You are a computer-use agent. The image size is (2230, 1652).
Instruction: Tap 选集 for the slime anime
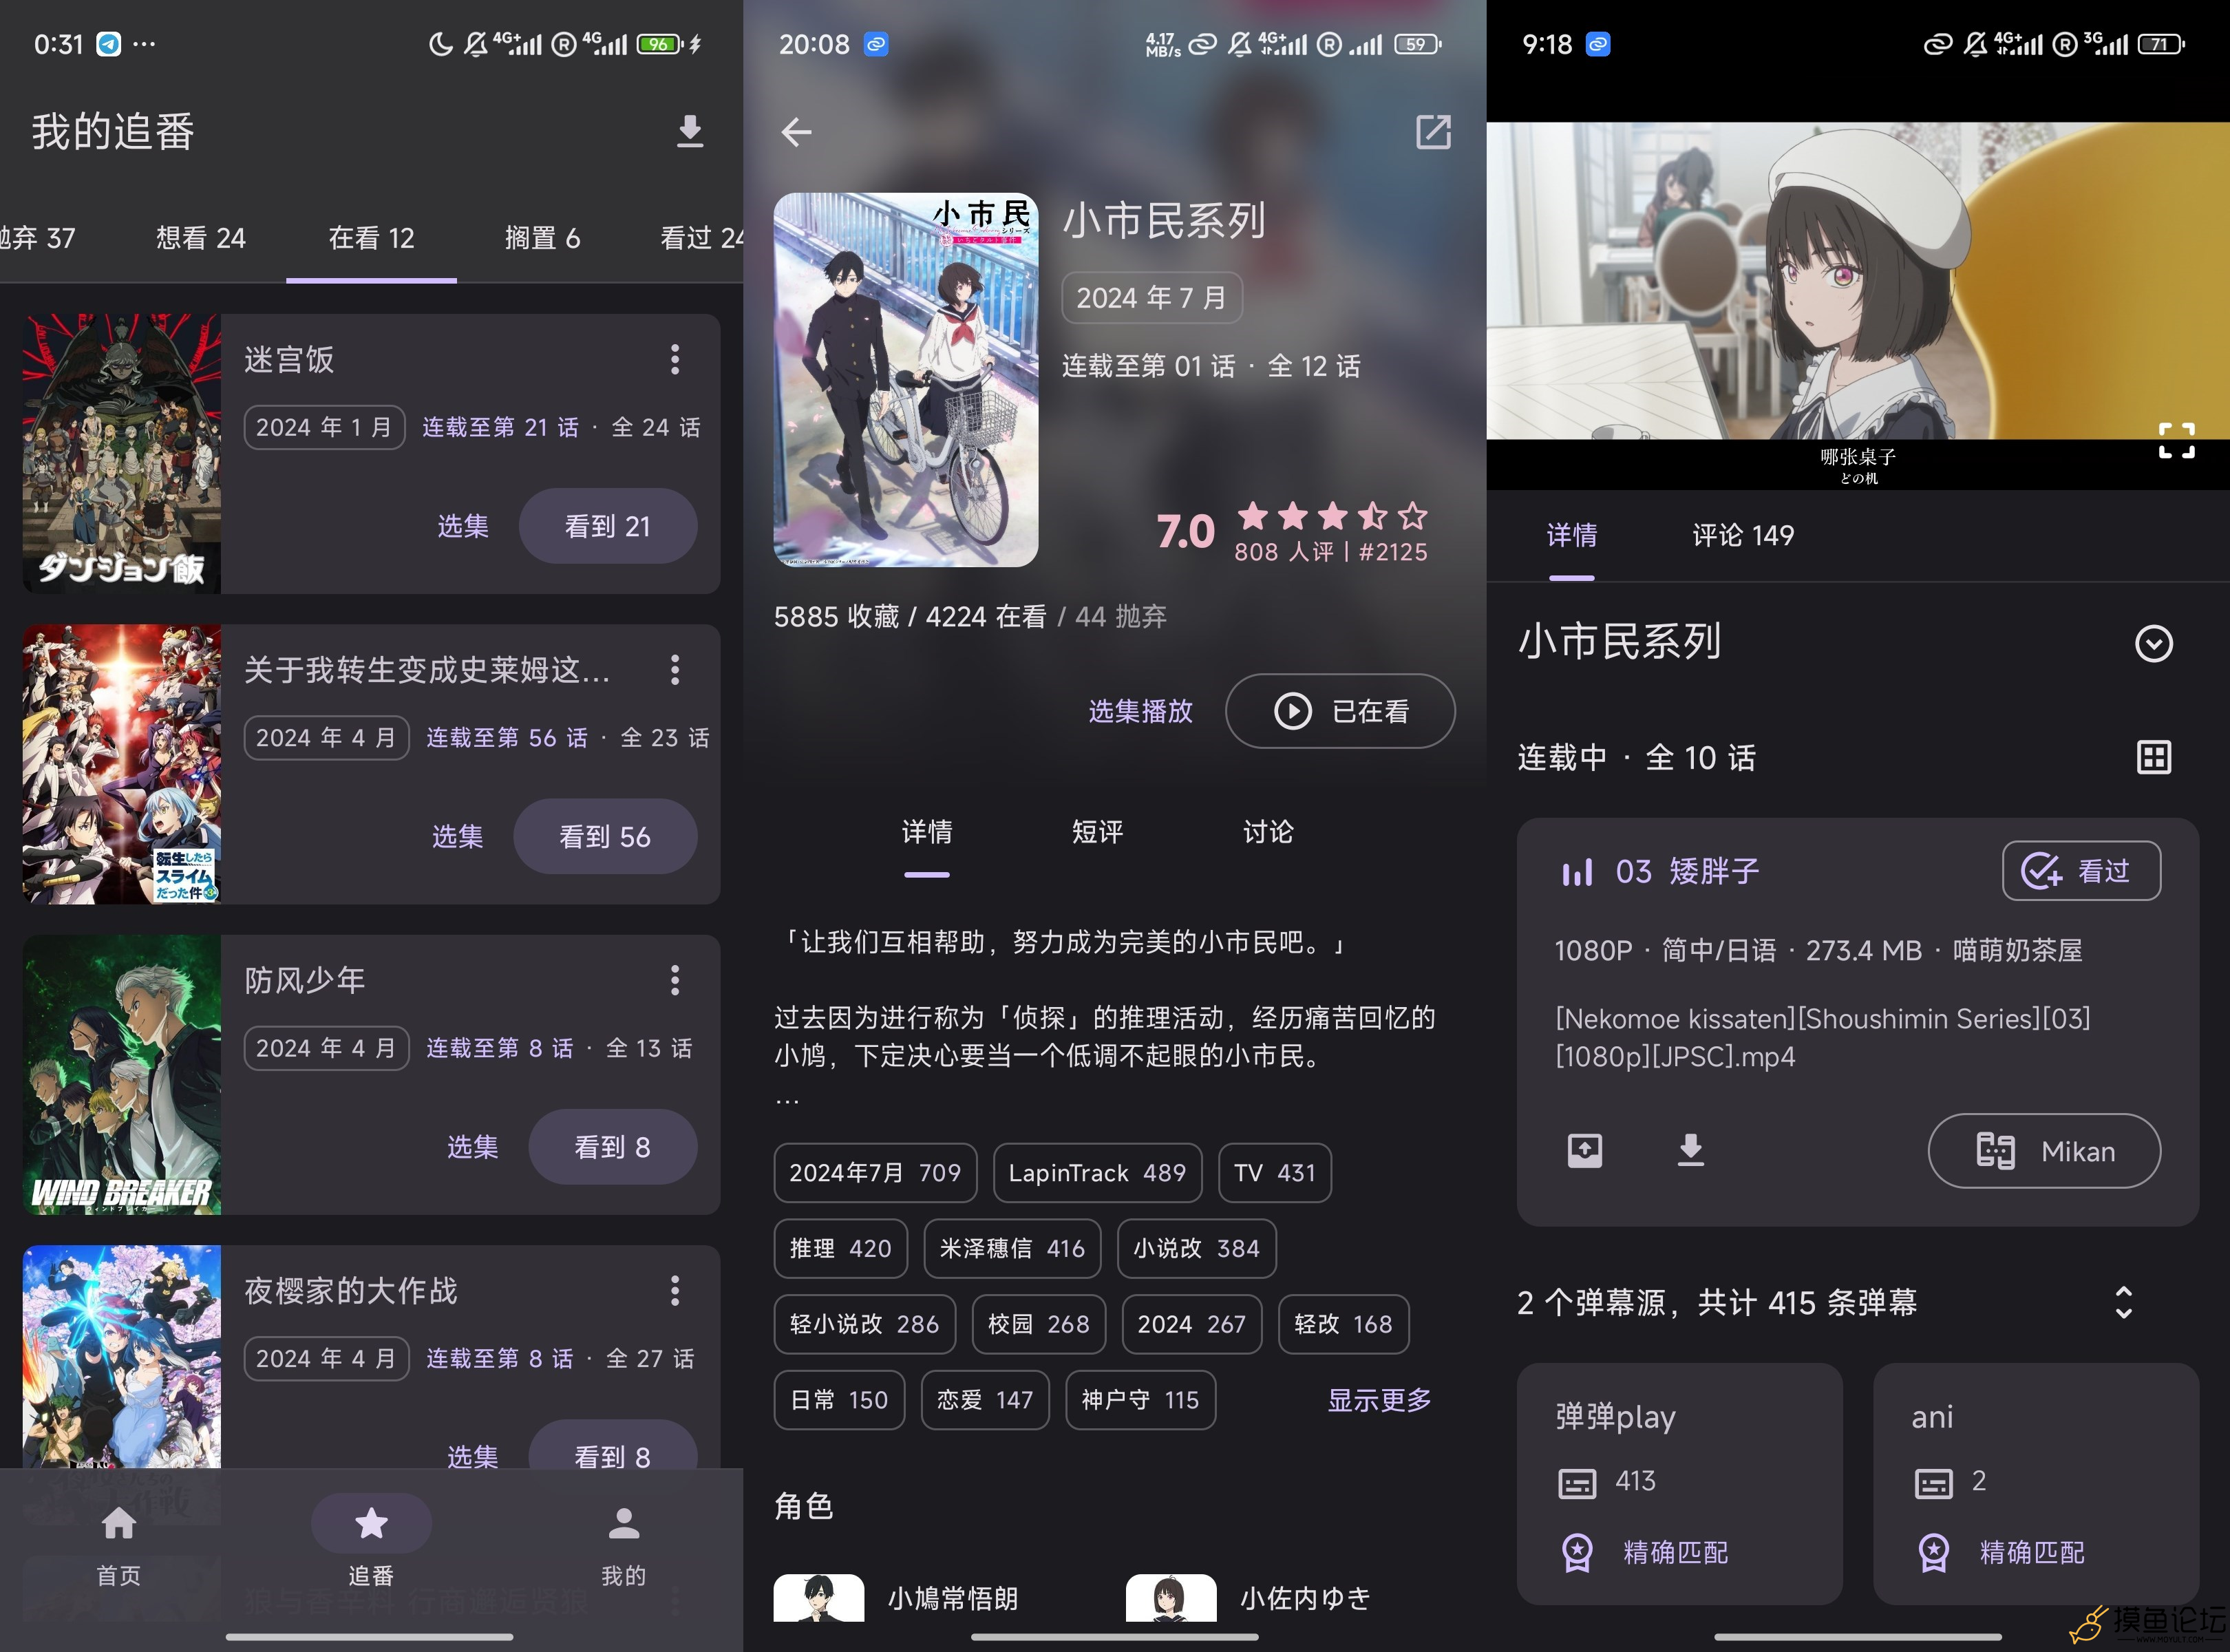click(457, 836)
